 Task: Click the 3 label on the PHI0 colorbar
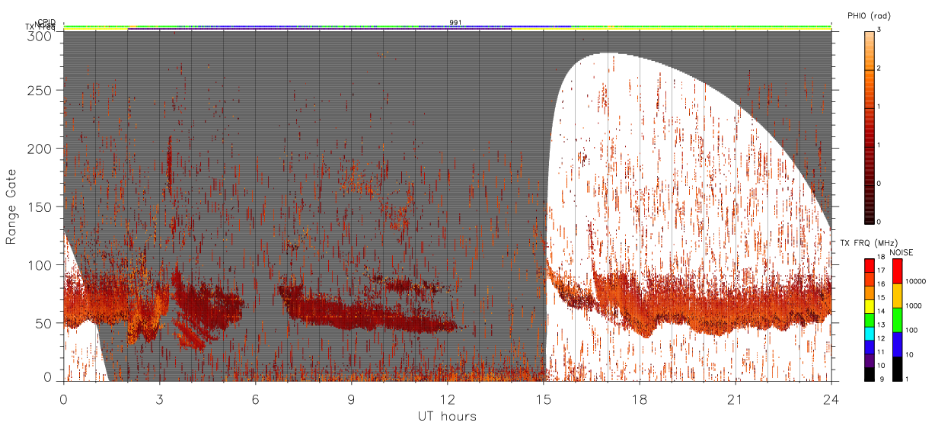click(x=879, y=31)
